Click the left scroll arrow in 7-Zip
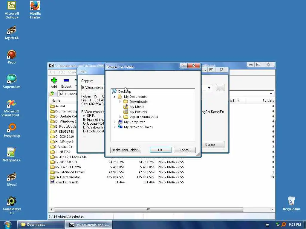The image size is (306, 229). click(51, 209)
